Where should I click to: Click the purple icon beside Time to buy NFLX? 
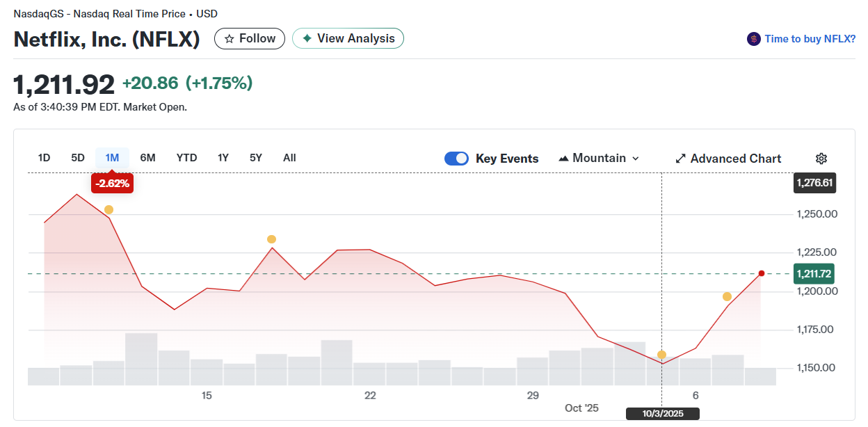754,39
